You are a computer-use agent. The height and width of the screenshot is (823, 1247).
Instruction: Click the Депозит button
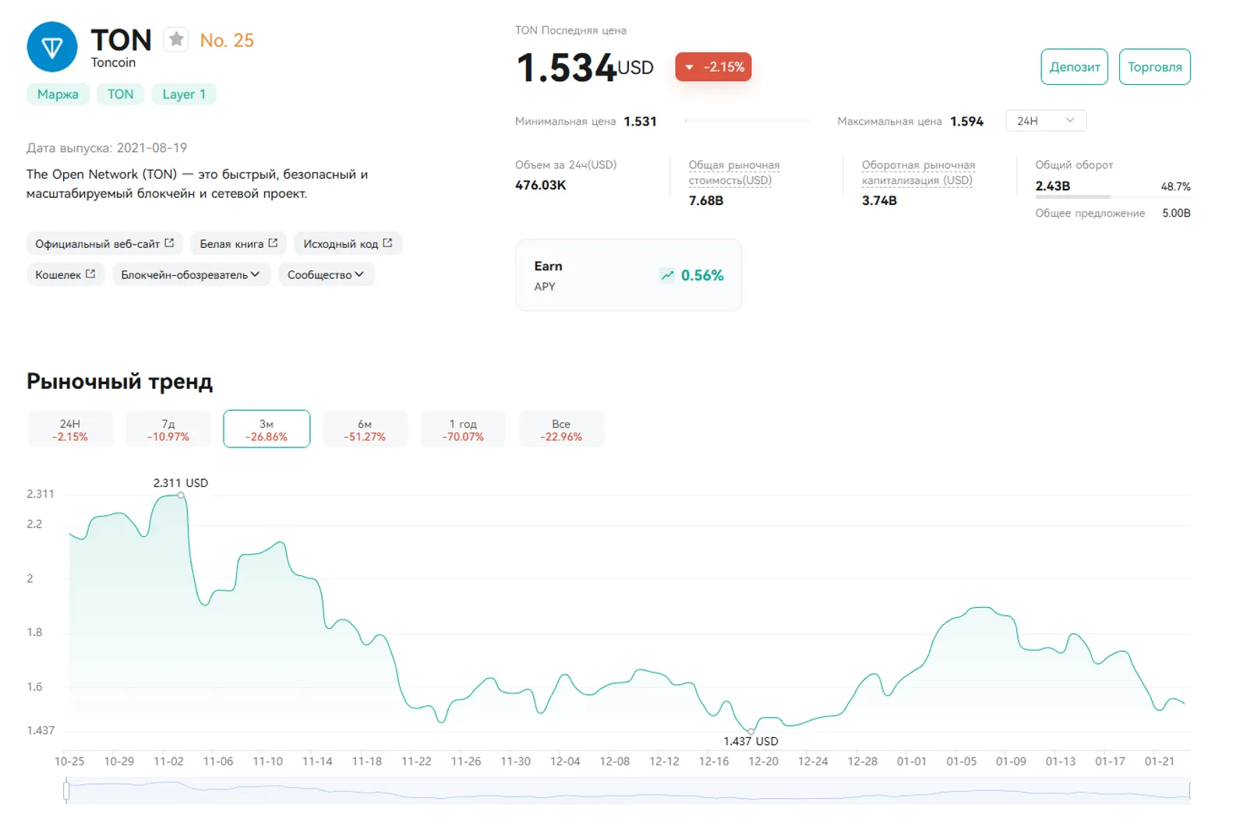point(1074,67)
